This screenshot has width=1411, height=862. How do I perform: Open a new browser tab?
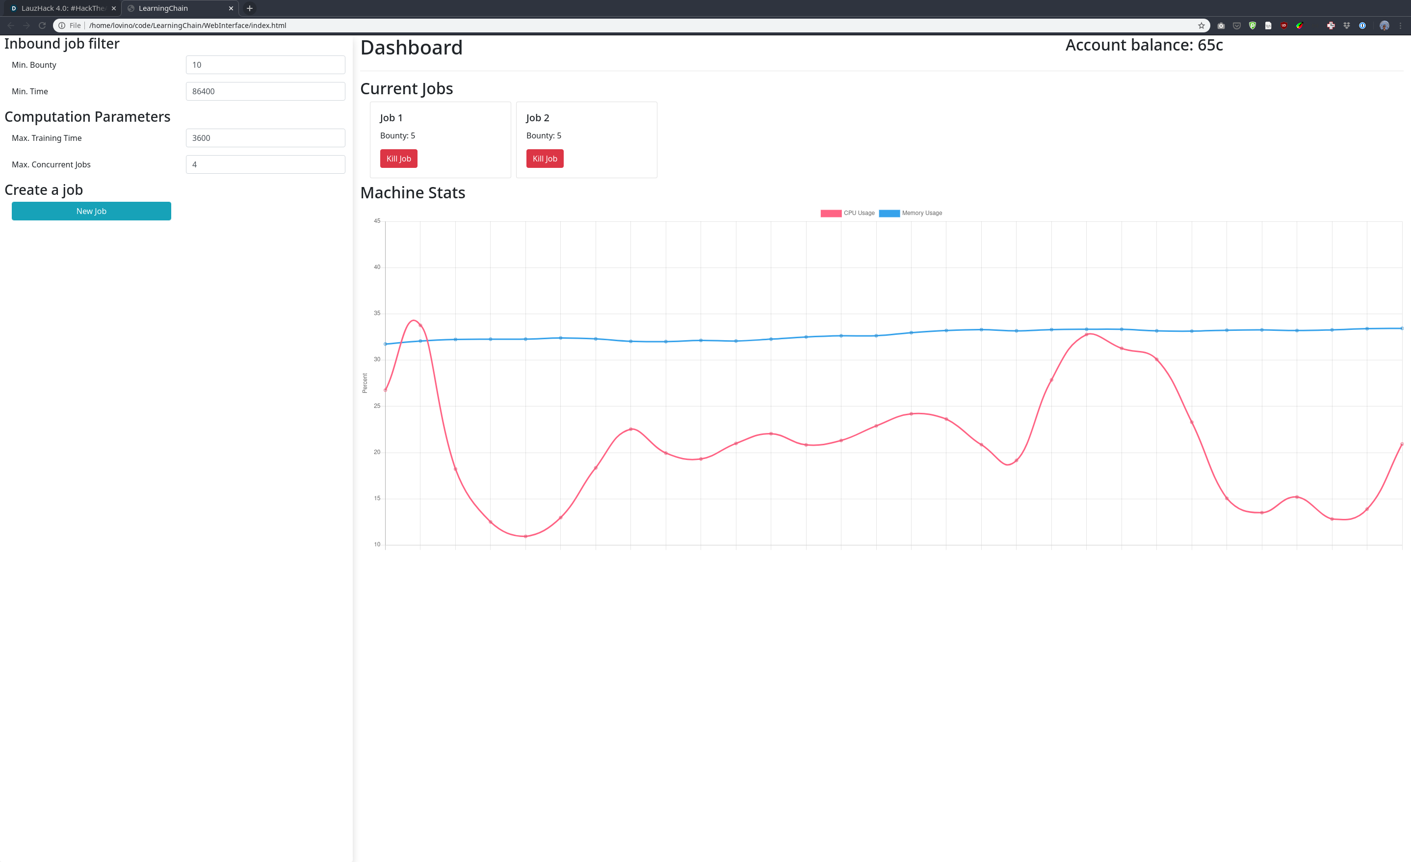(x=249, y=8)
